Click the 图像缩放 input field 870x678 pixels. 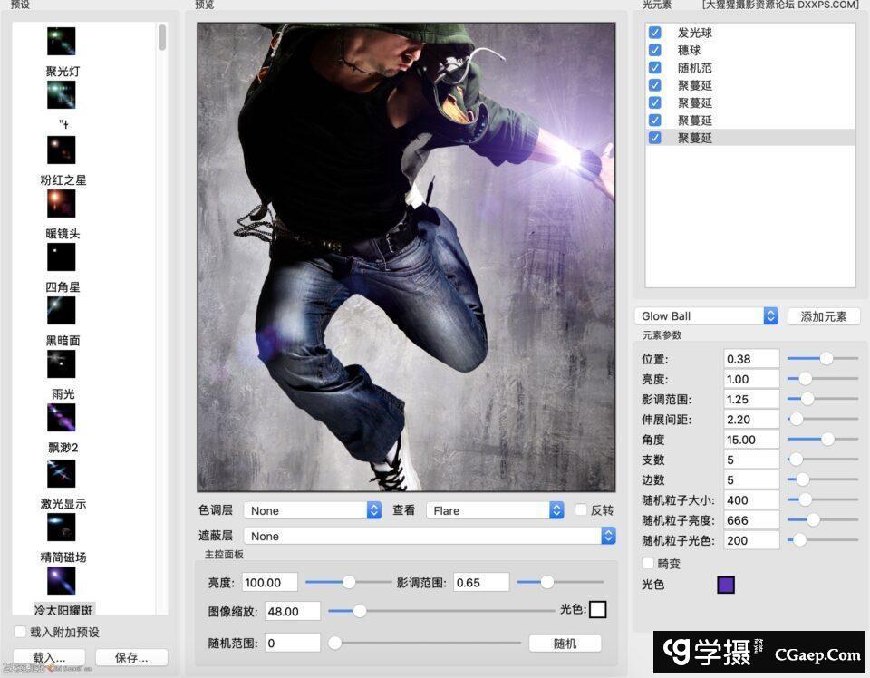pos(293,611)
